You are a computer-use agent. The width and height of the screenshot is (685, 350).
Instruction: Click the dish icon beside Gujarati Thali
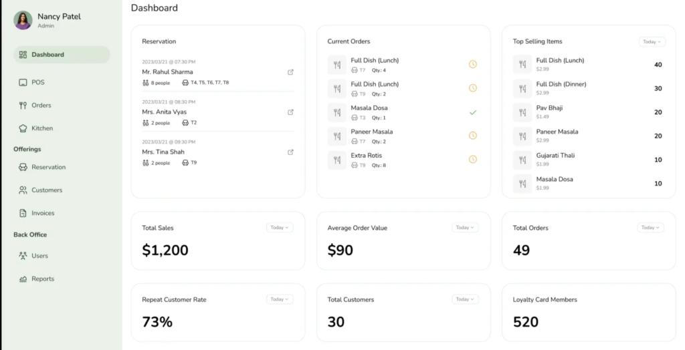point(522,160)
